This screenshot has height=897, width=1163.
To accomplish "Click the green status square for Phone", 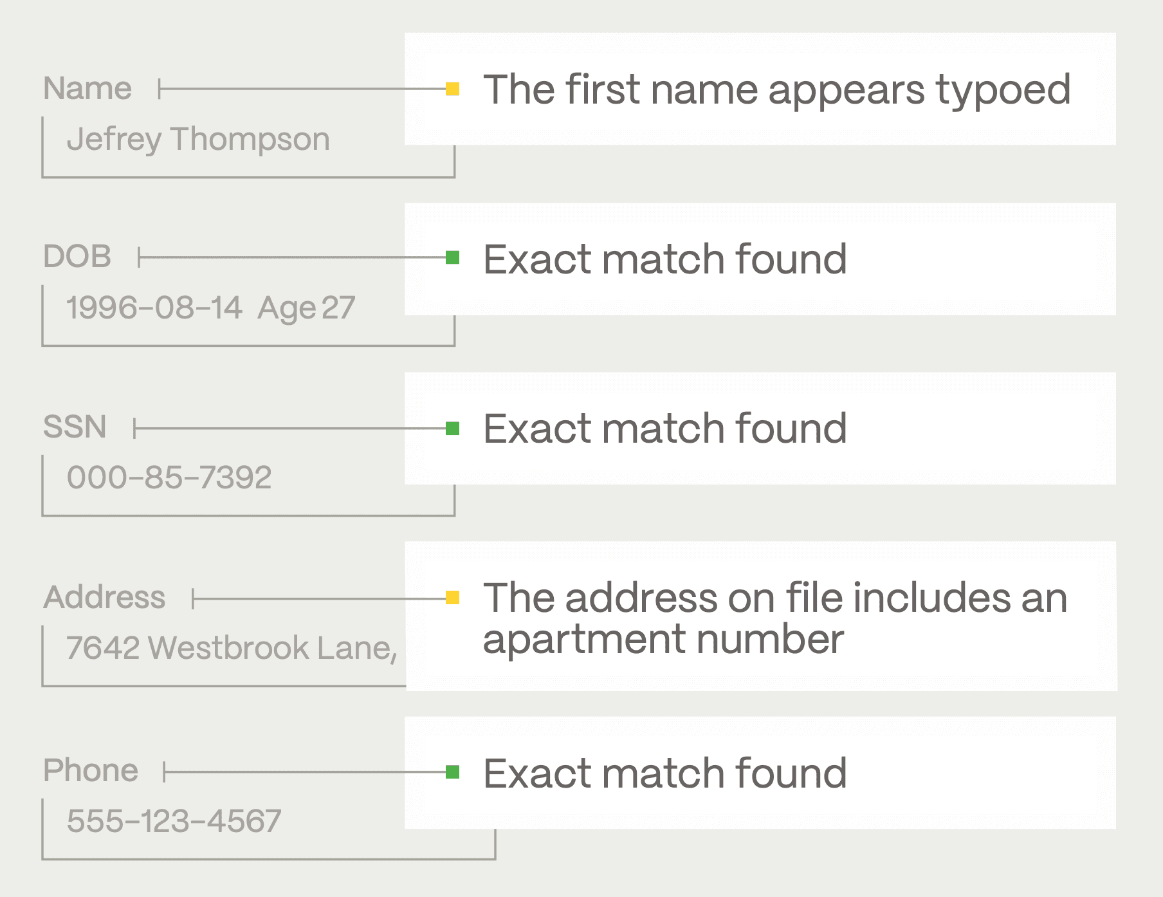I will pyautogui.click(x=452, y=772).
